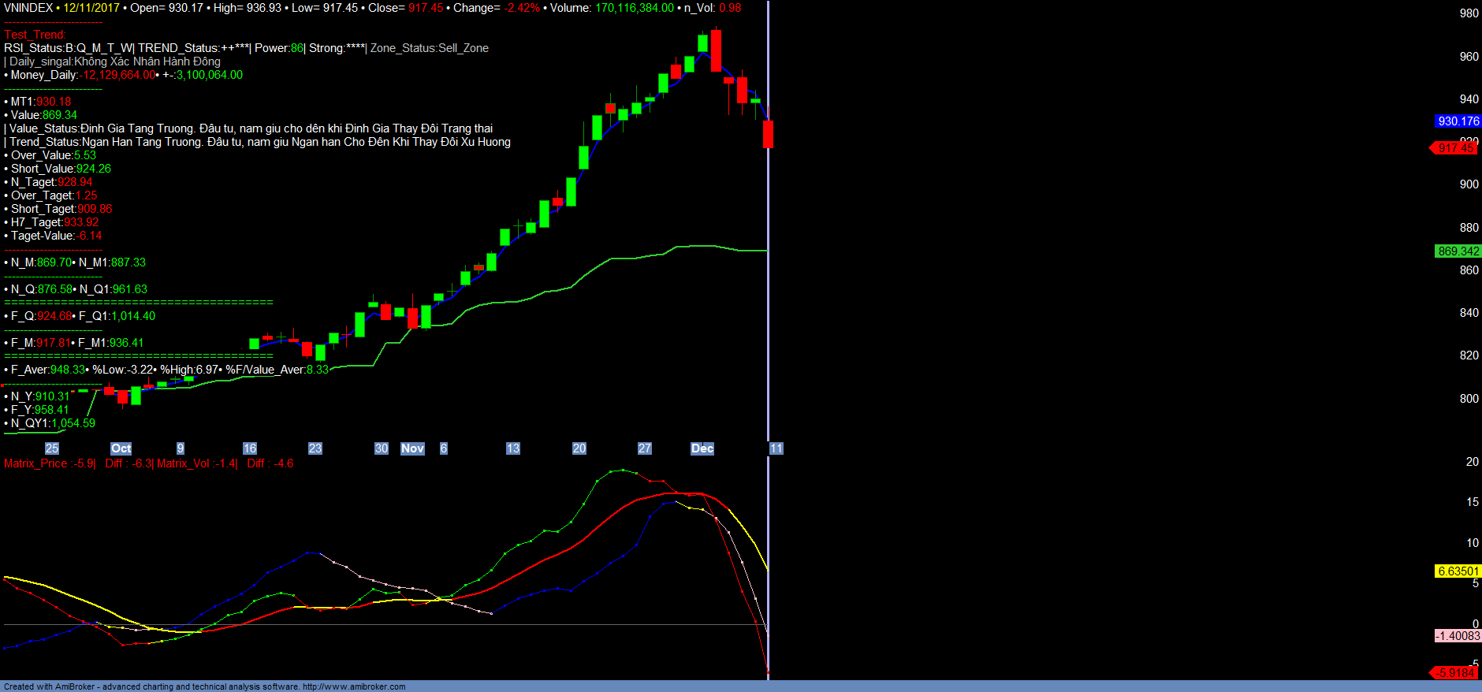Click the green 869.342 value tag
1482x692 pixels.
(x=1458, y=251)
